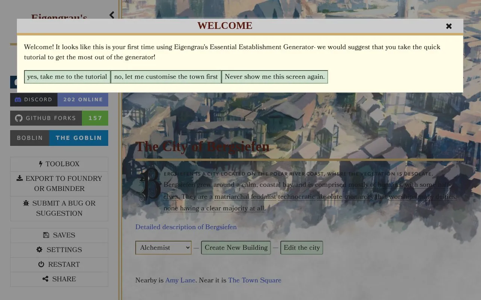Open Export to Foundry or GMBinder
The image size is (481, 300).
point(59,183)
